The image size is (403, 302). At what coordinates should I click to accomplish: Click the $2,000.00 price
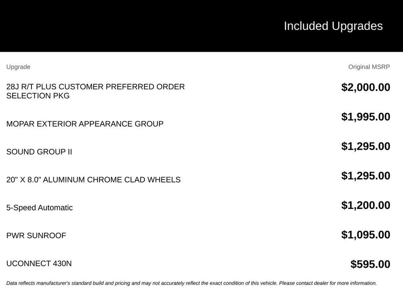coord(366,87)
